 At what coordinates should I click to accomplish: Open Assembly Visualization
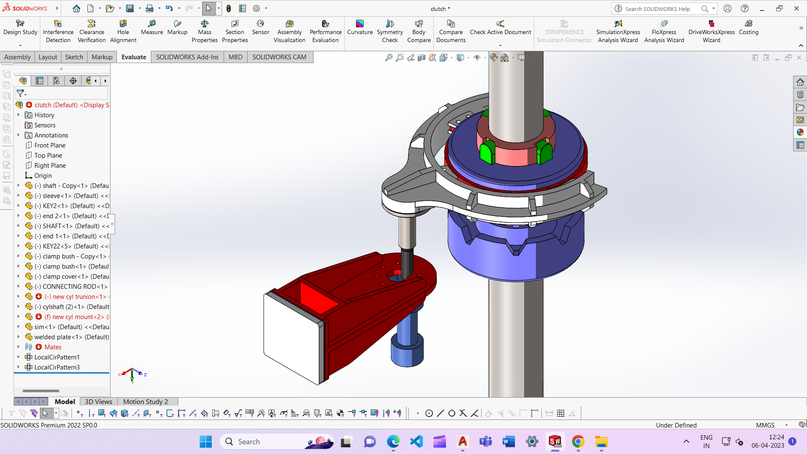click(290, 32)
